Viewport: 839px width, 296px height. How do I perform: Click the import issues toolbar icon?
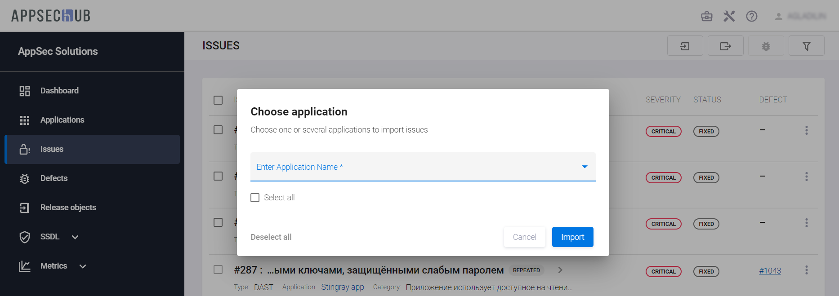click(685, 46)
